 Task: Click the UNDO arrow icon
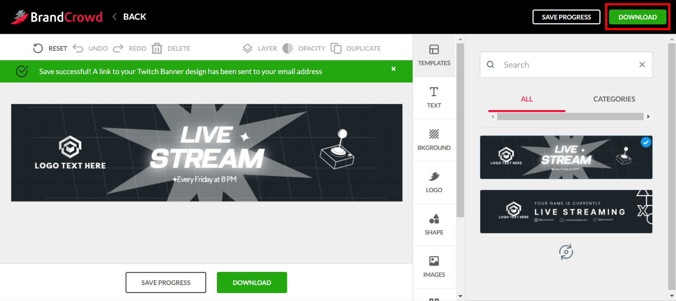point(78,48)
